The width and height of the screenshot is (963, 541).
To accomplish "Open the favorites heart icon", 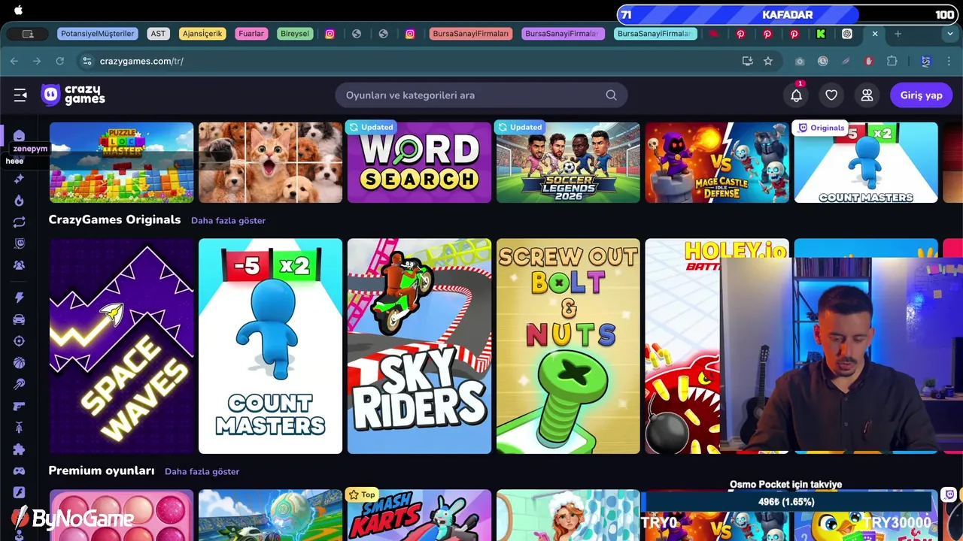I will pos(831,95).
